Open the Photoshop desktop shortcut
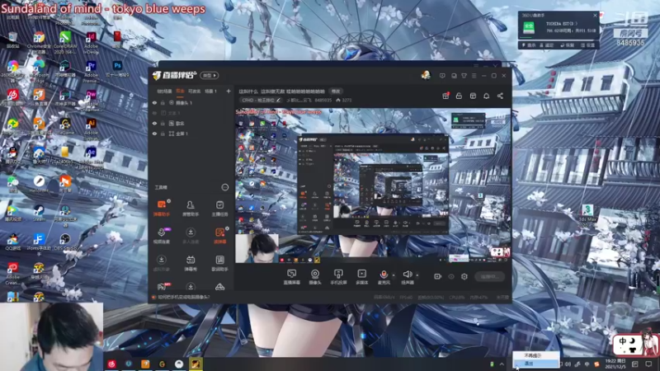The image size is (660, 371). 117,68
